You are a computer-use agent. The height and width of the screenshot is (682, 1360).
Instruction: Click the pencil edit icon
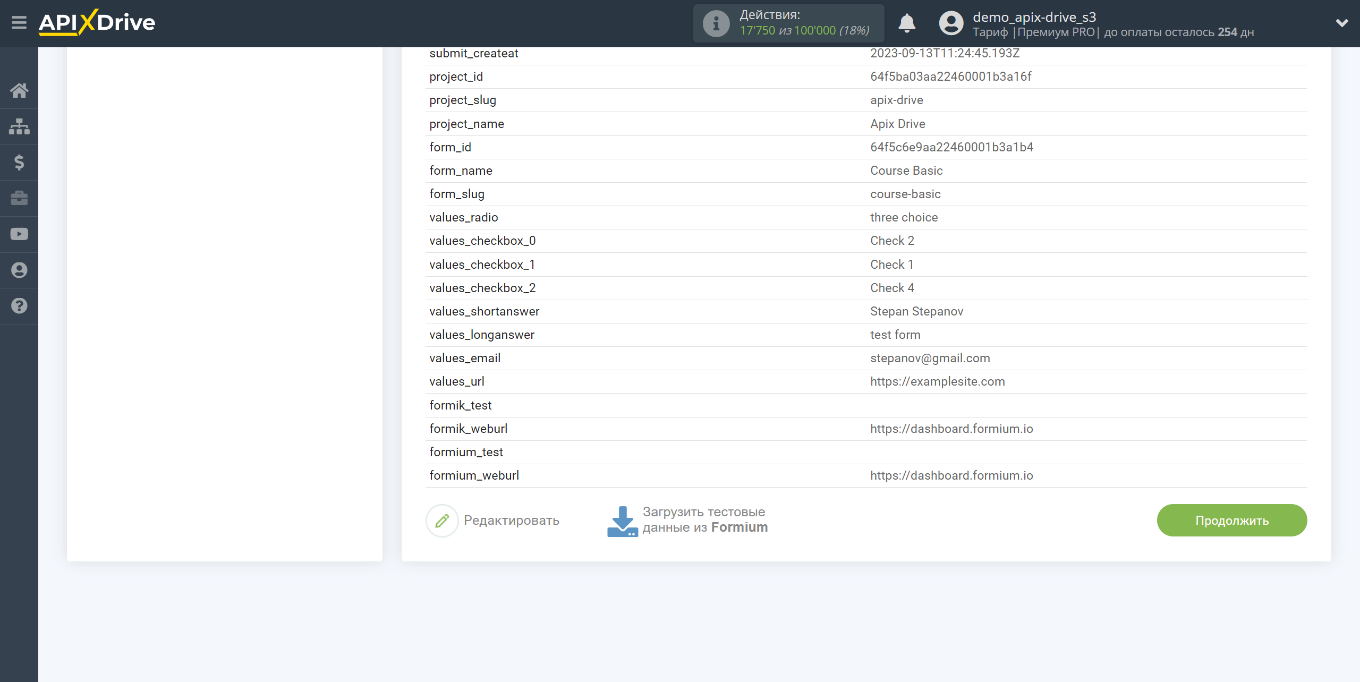click(x=442, y=521)
